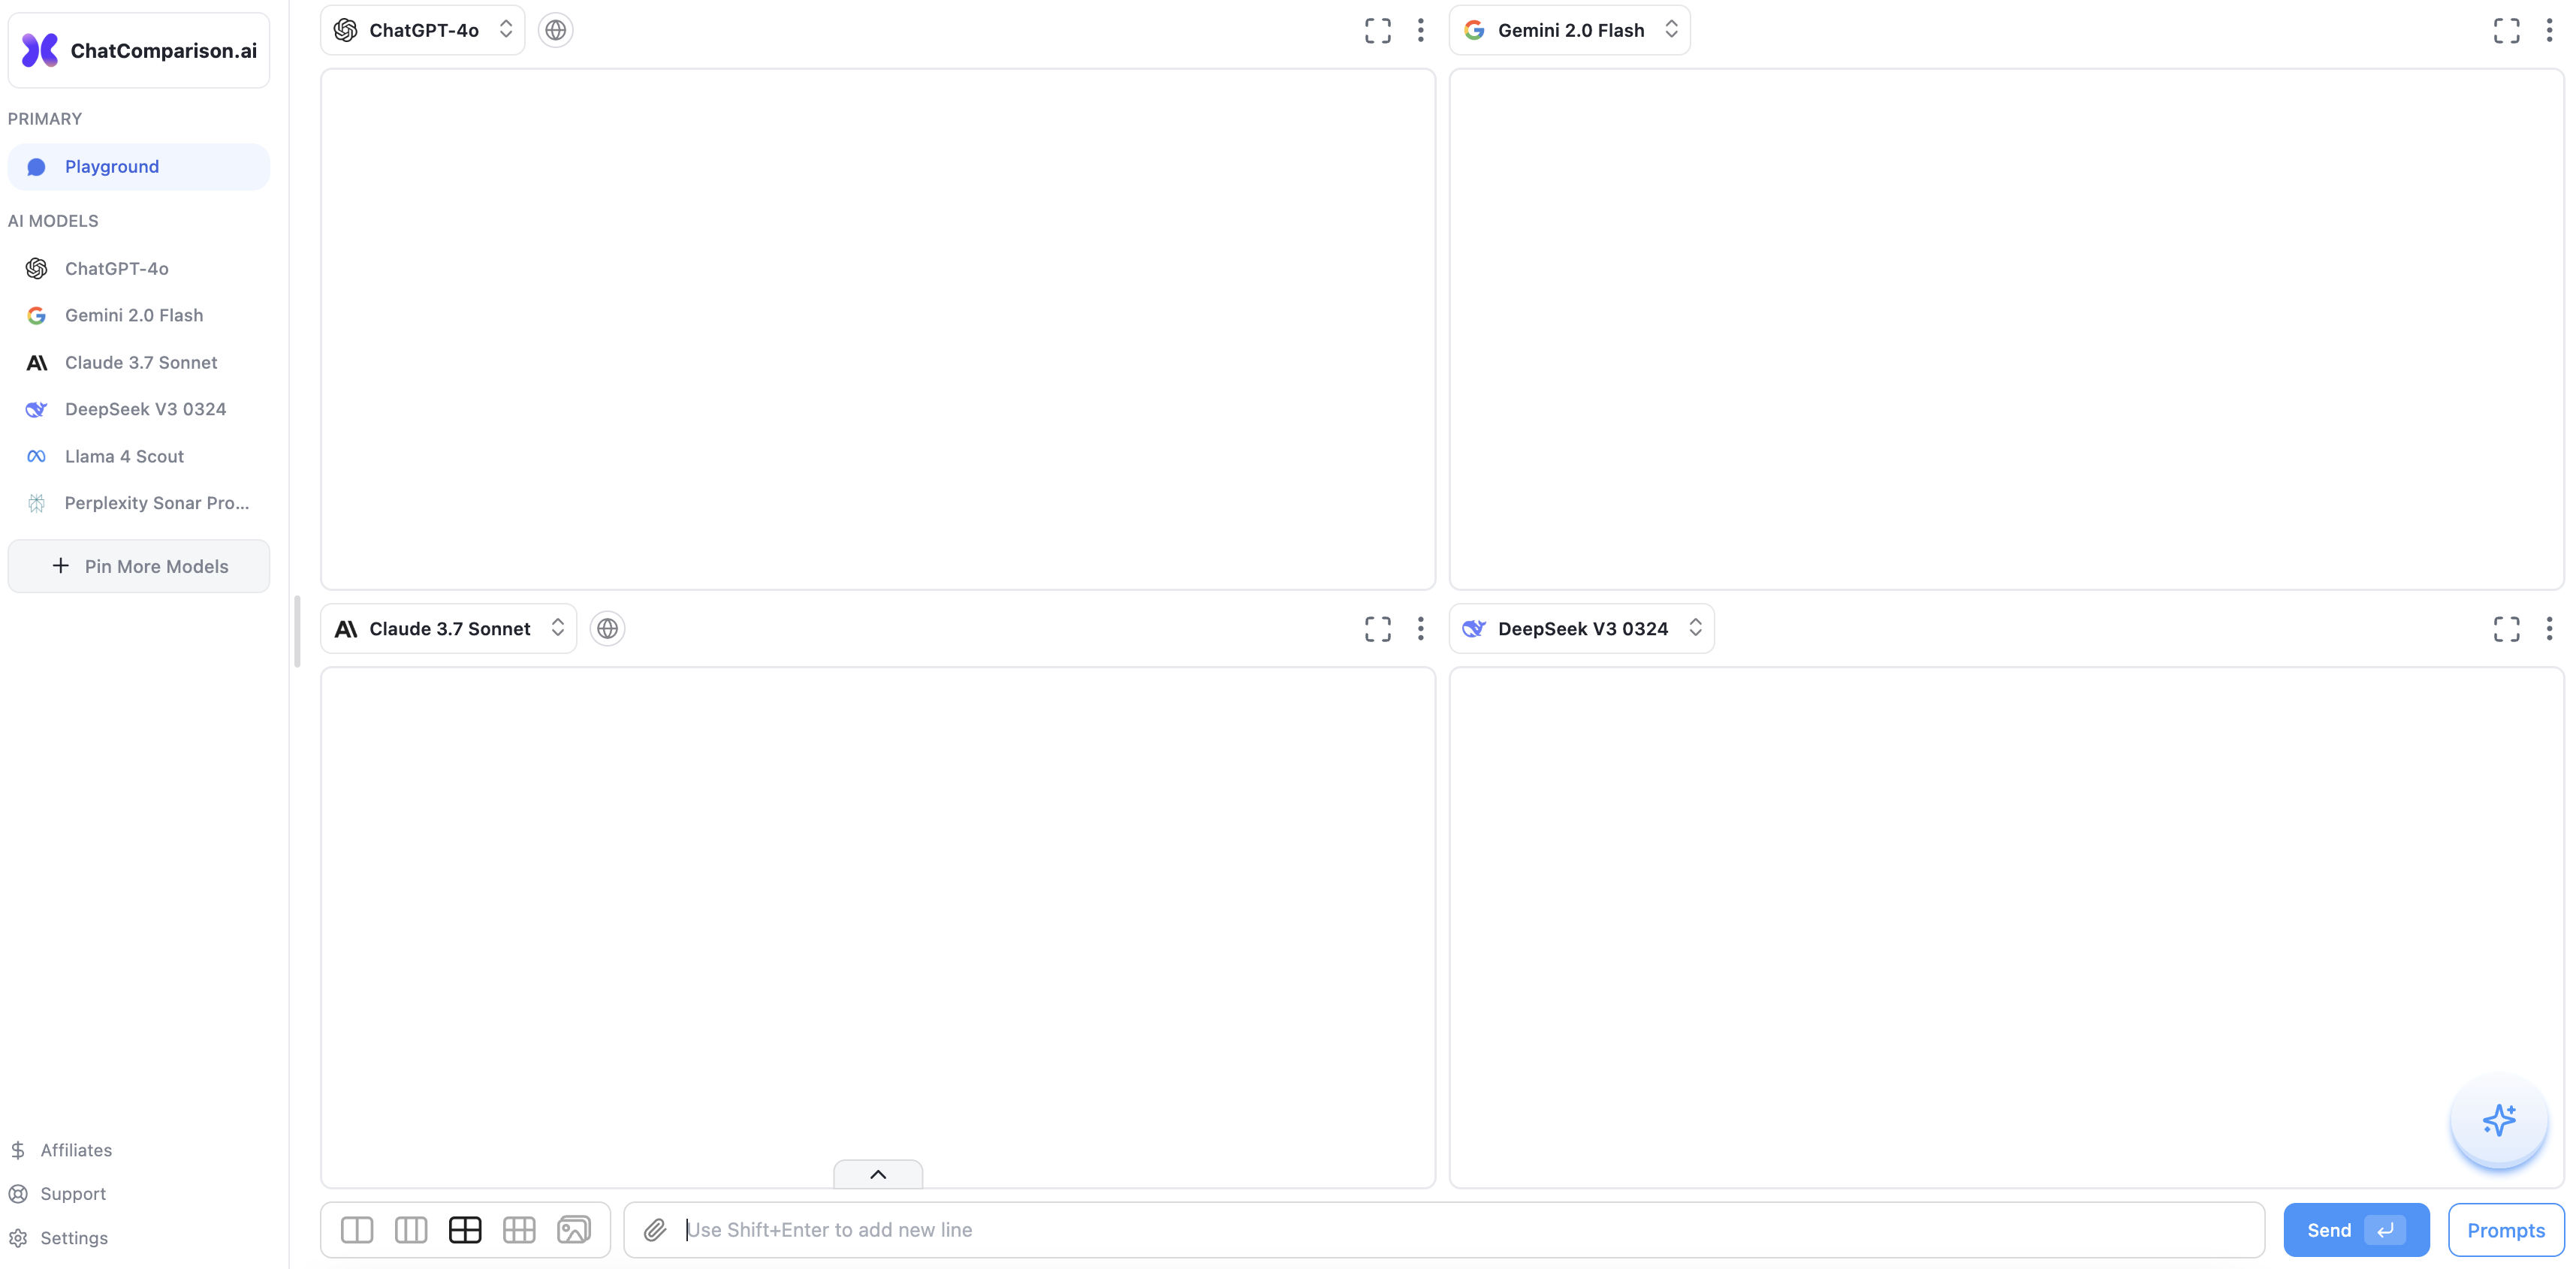The height and width of the screenshot is (1269, 2576).
Task: Toggle web search for ChatGPT-4o
Action: click(555, 30)
